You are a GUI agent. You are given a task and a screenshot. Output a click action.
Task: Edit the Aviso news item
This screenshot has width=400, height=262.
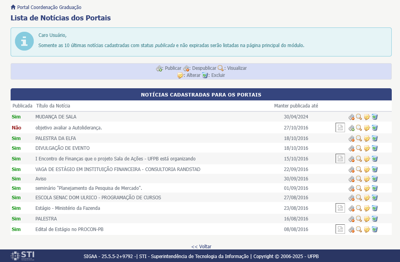(x=367, y=179)
